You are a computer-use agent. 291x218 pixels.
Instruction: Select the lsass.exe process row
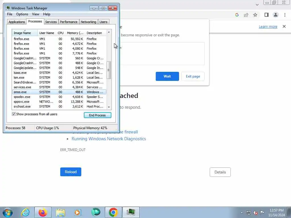[x=59, y=73]
